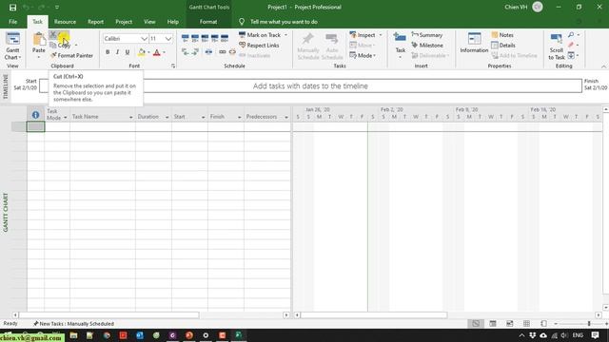Click the Copy button
The height and width of the screenshot is (342, 609).
[61, 46]
